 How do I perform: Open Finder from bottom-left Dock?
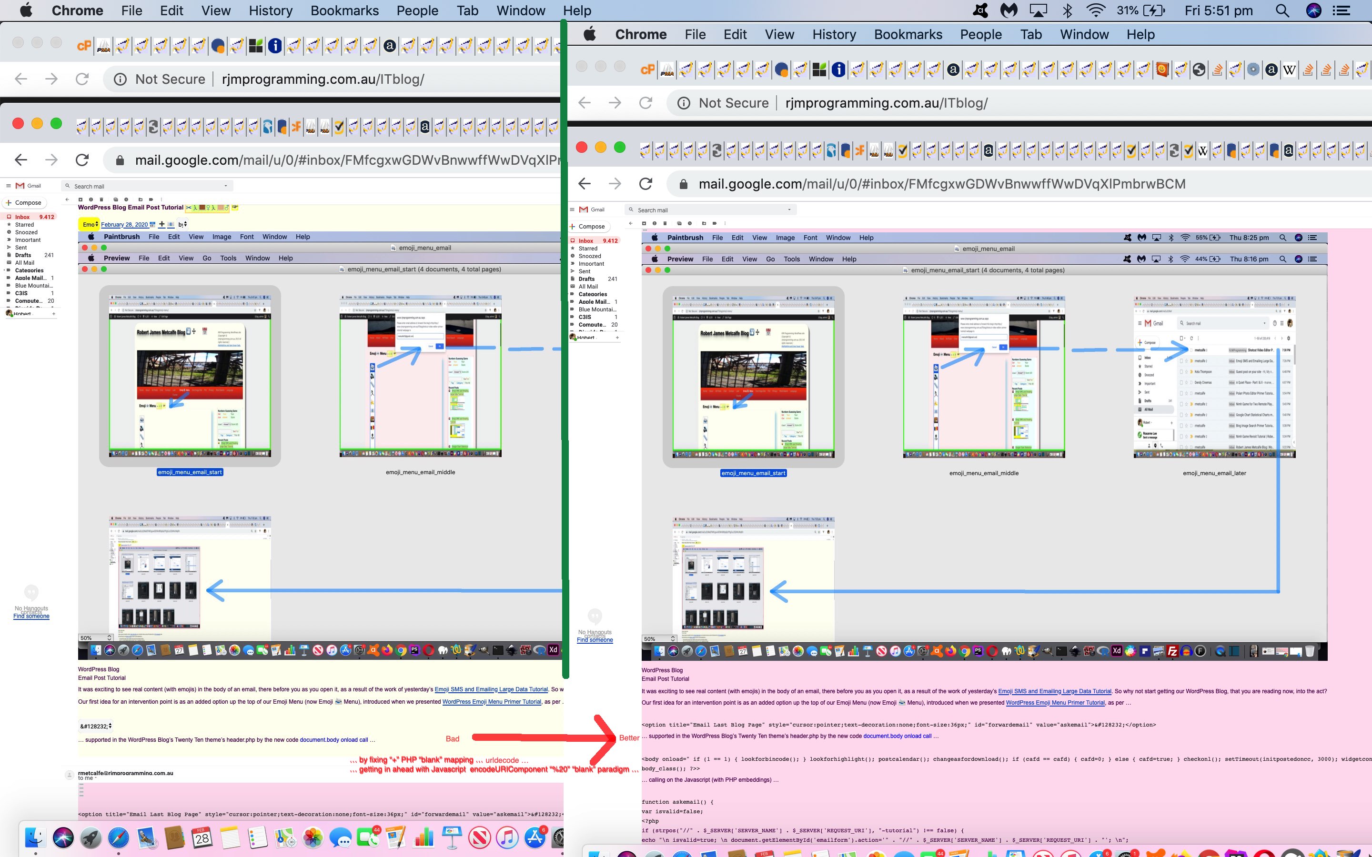[35, 837]
